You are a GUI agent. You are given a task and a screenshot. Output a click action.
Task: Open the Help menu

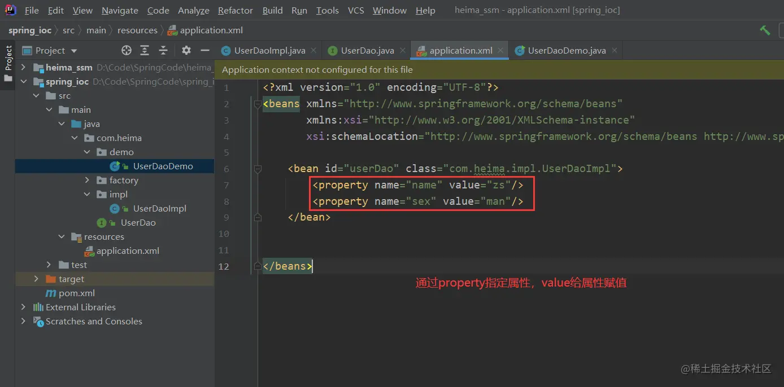425,11
